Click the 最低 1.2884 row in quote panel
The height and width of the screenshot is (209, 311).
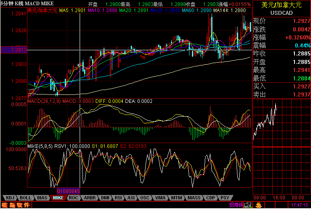click(x=282, y=78)
